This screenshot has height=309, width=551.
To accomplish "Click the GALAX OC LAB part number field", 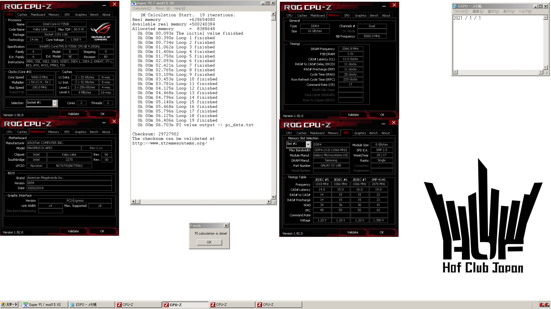I will pyautogui.click(x=331, y=166).
